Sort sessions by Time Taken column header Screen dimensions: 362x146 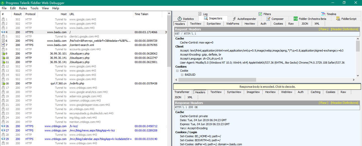148,14
